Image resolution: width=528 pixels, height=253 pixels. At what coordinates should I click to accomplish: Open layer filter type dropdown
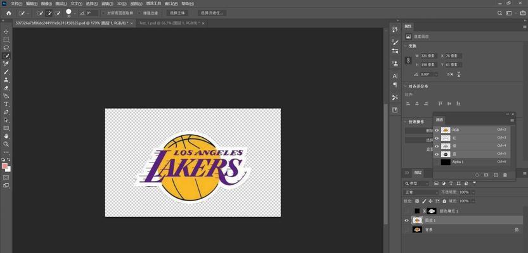(x=416, y=183)
